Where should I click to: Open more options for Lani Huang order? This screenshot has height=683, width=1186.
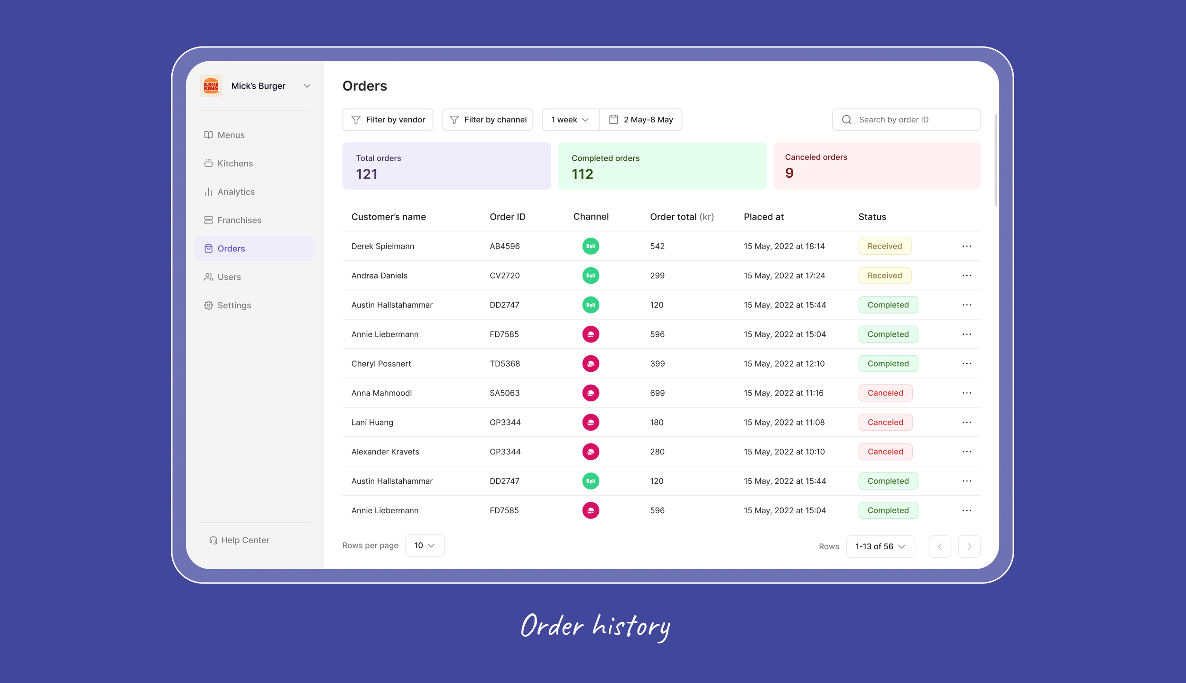point(967,423)
